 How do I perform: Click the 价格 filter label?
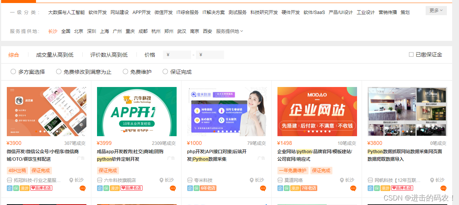click(x=150, y=55)
